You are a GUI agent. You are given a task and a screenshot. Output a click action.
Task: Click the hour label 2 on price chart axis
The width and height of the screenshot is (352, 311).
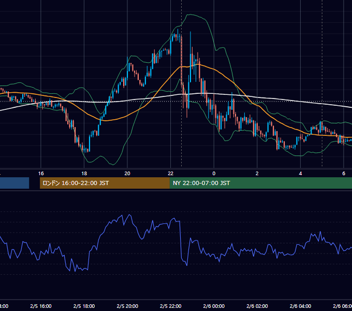click(x=257, y=174)
